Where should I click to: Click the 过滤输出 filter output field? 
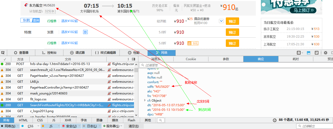click(x=314, y=126)
